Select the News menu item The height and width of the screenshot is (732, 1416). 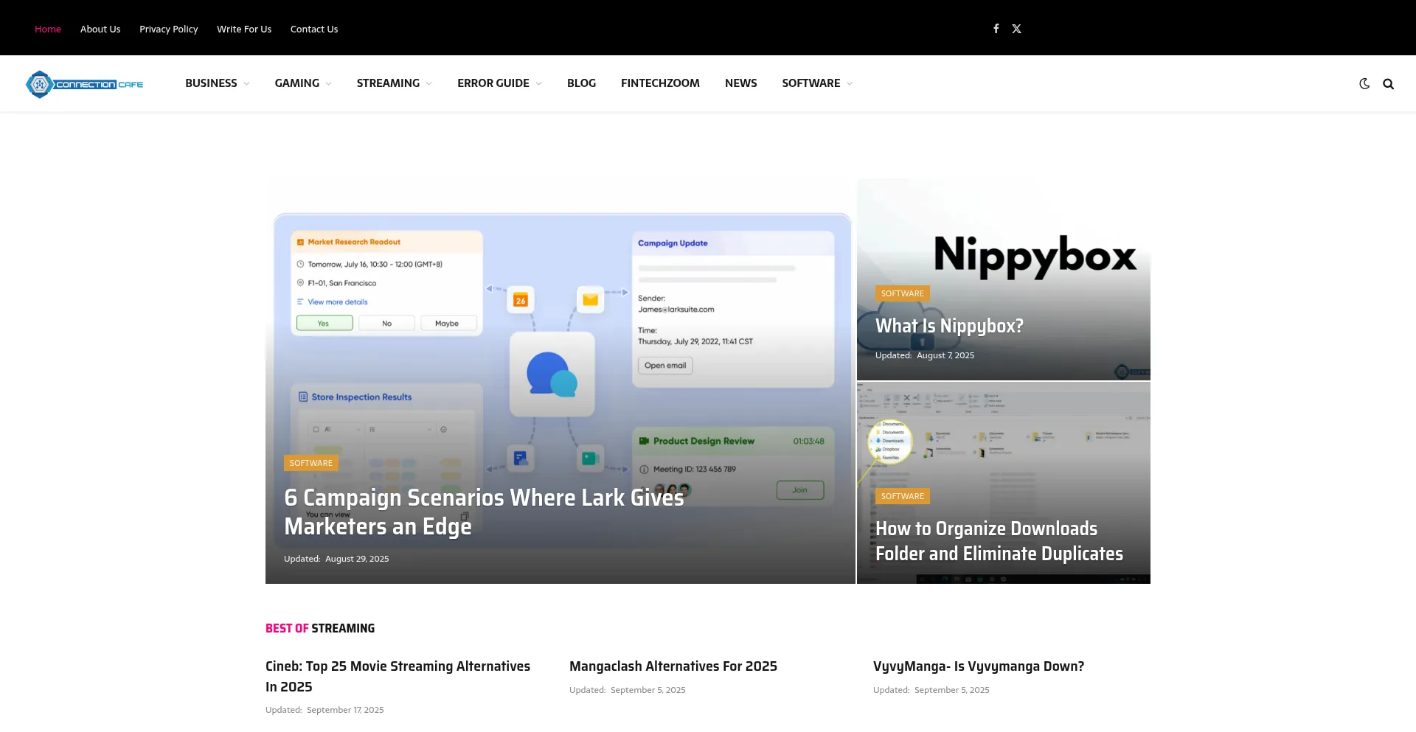pyautogui.click(x=740, y=83)
